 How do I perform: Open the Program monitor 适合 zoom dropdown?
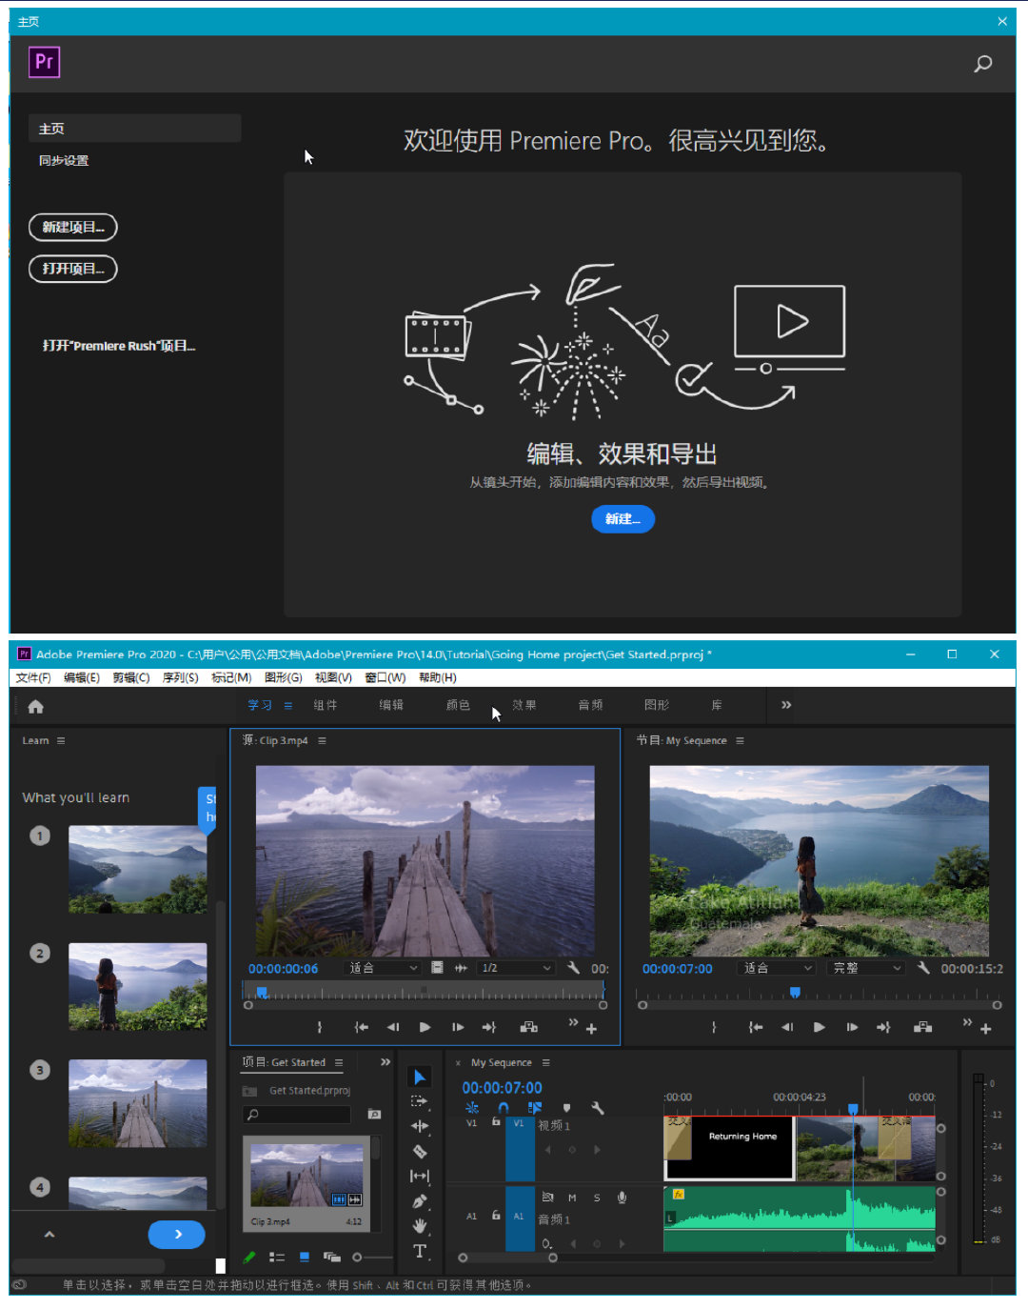(x=777, y=968)
